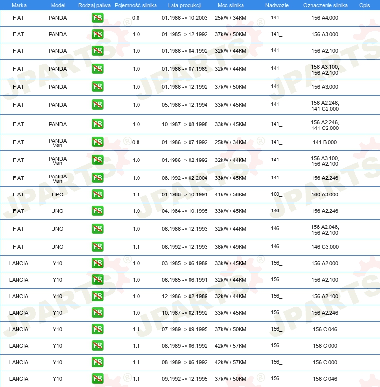
Task: Select the engine code 160 A3.000
Action: click(325, 194)
